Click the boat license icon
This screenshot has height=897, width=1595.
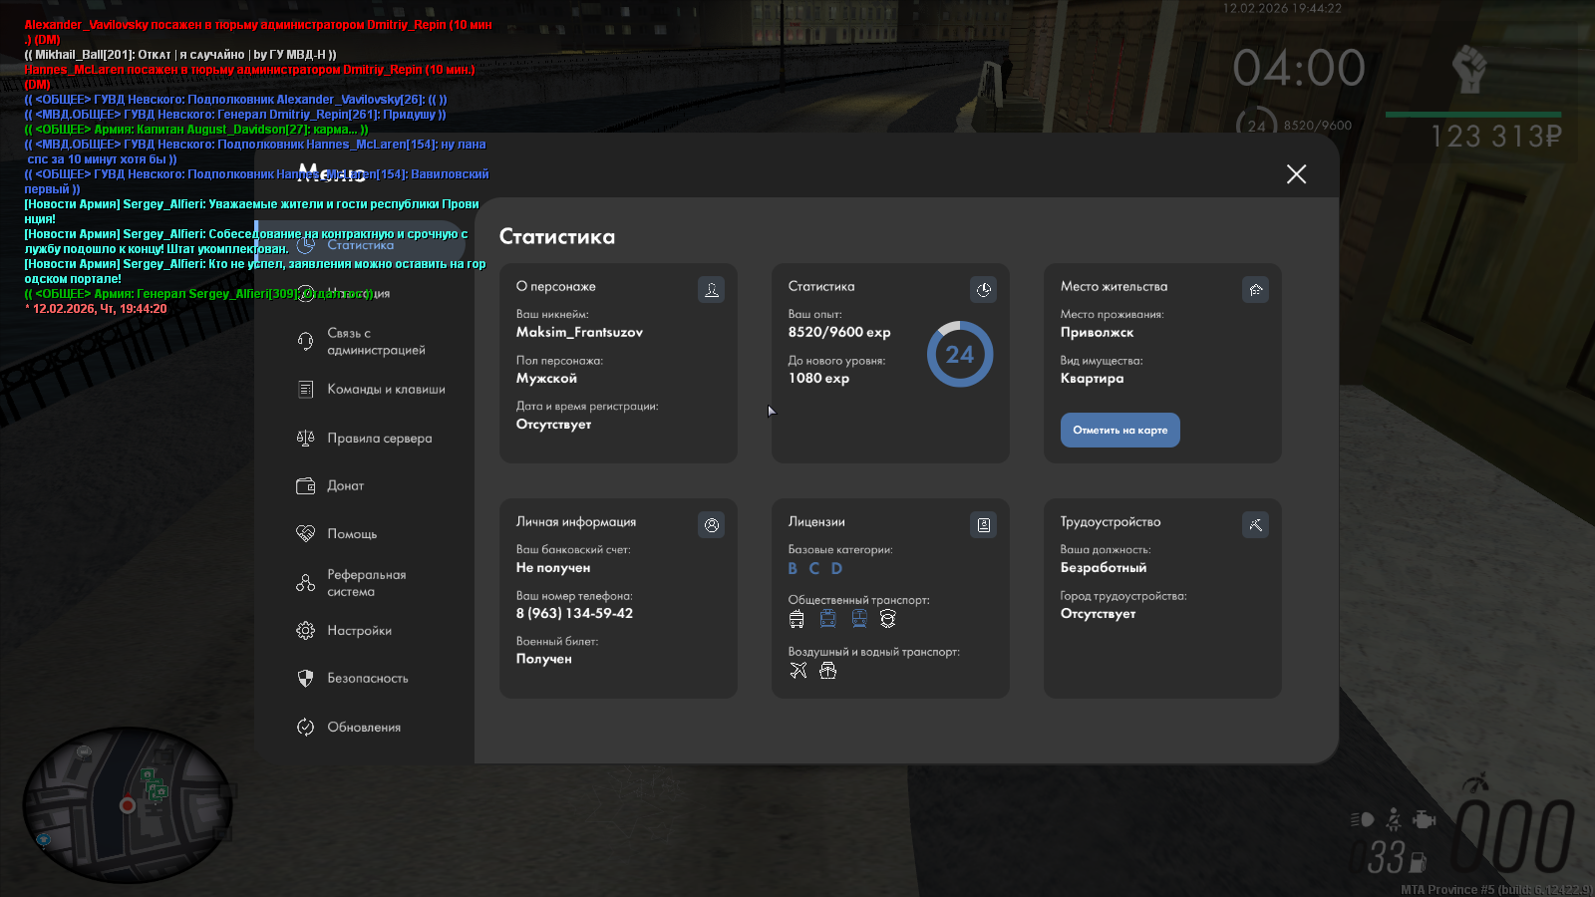pyautogui.click(x=827, y=671)
